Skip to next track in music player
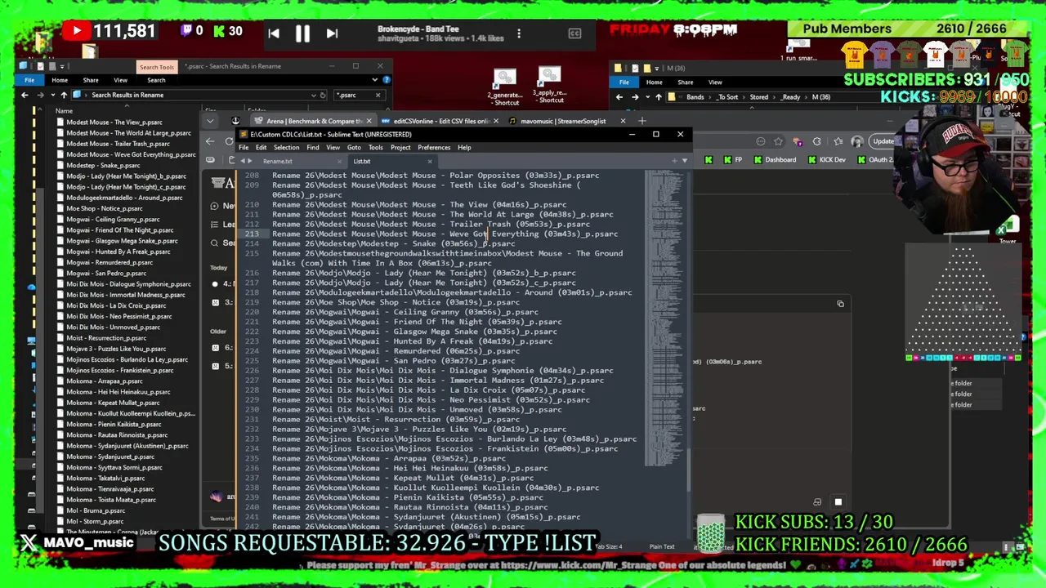1046x588 pixels. pyautogui.click(x=332, y=33)
